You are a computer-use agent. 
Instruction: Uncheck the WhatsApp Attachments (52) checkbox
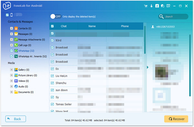[12, 56]
